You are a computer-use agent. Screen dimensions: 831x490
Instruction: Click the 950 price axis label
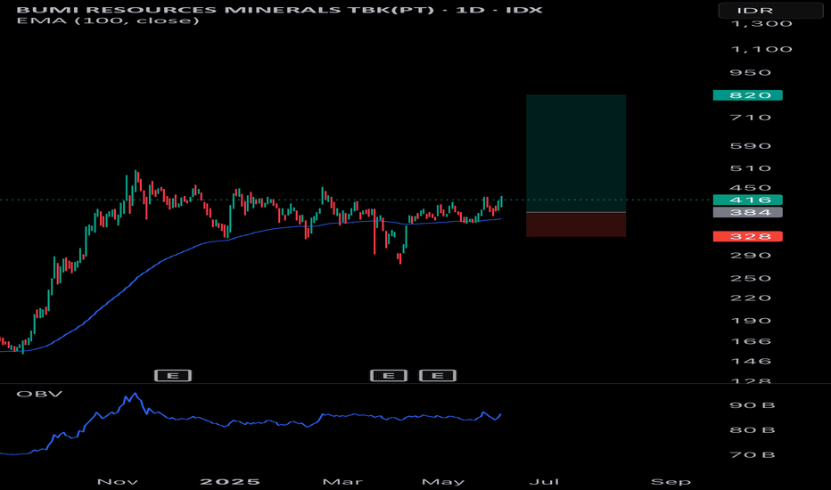(x=751, y=72)
